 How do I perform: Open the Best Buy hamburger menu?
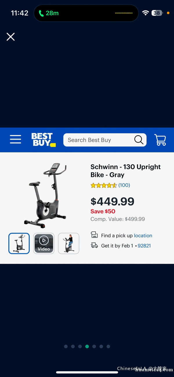pyautogui.click(x=15, y=139)
